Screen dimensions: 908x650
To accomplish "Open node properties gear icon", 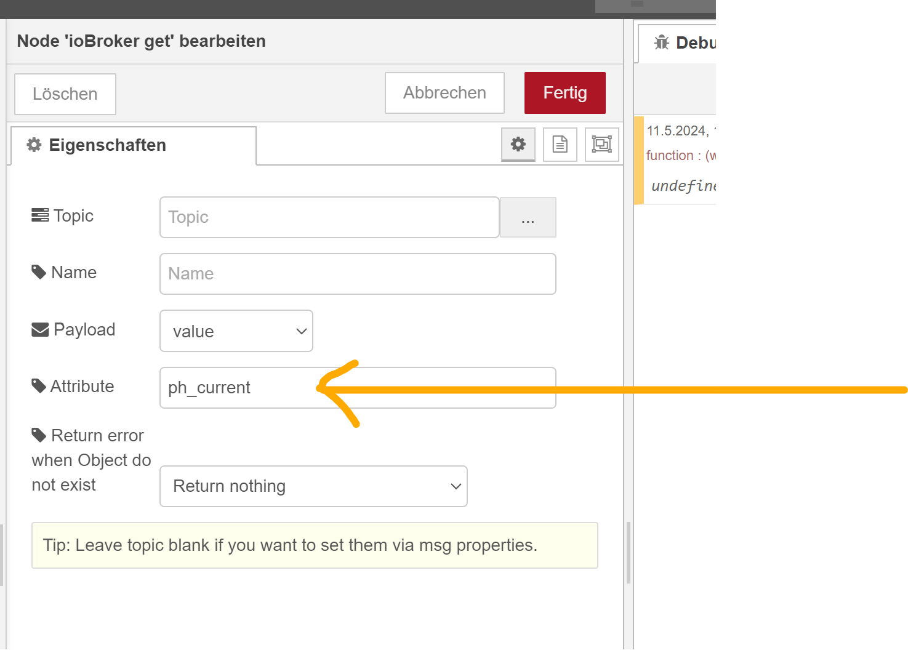I will pyautogui.click(x=518, y=145).
